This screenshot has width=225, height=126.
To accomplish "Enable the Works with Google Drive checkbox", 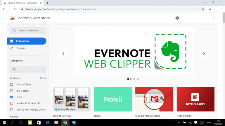I will (12, 110).
